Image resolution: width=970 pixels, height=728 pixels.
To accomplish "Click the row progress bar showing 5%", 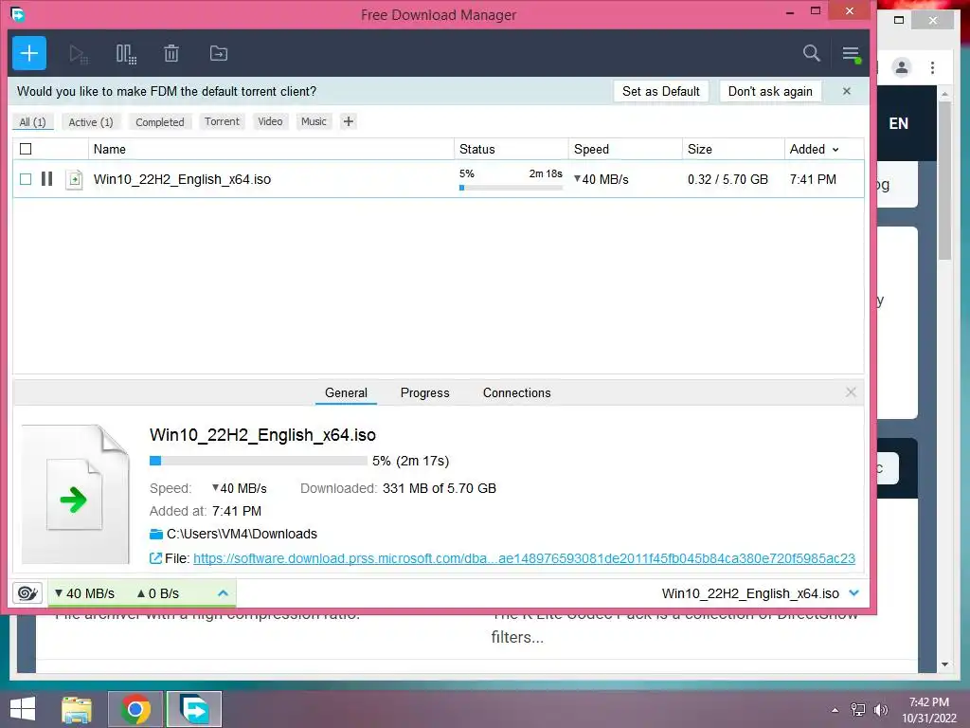I will 511,188.
